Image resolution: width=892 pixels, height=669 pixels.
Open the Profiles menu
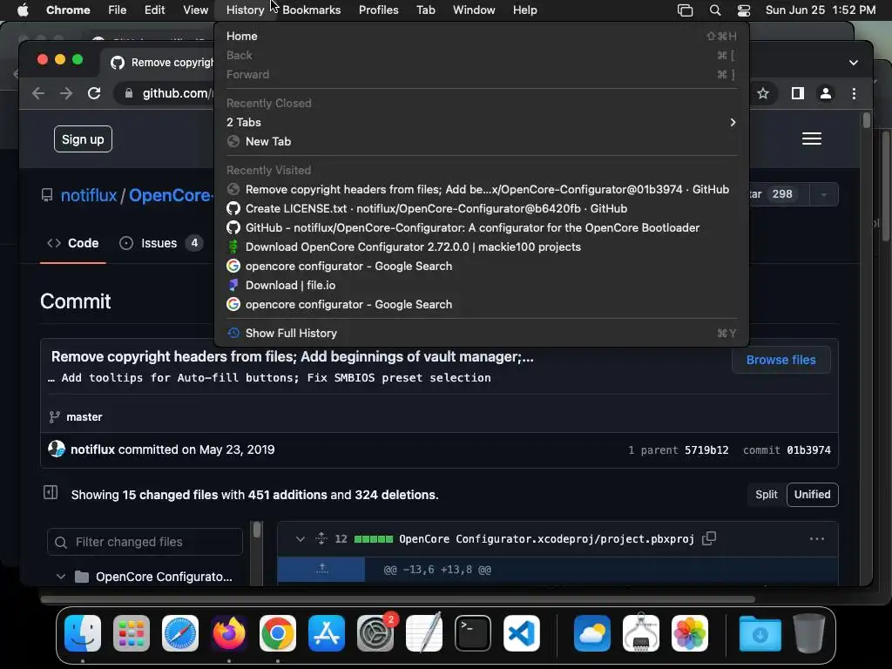378,10
